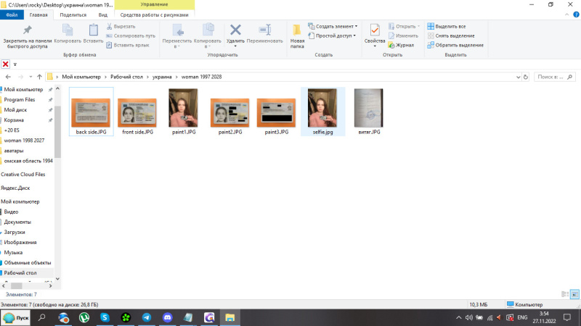Switch to the details list view toggle
This screenshot has width=581, height=326.
(x=564, y=293)
